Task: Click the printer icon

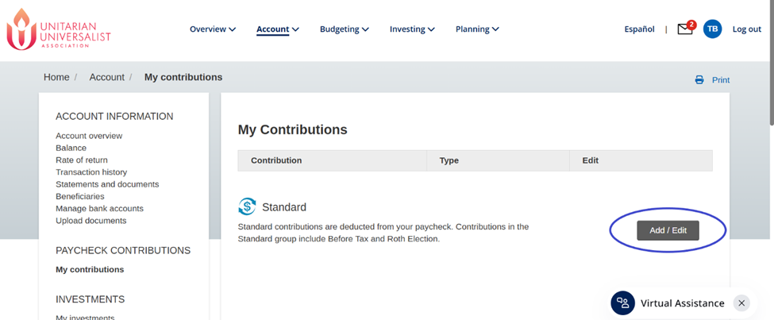Action: point(699,80)
